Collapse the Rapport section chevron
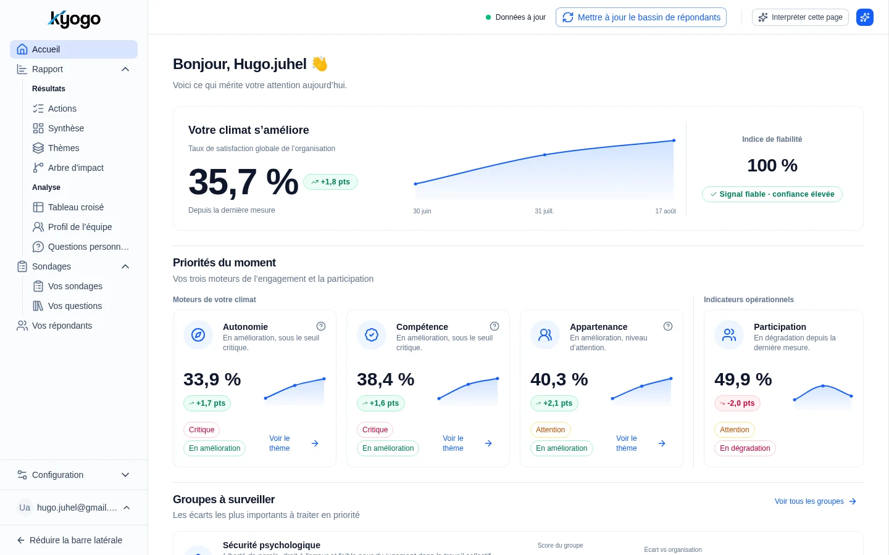889x555 pixels. click(125, 69)
